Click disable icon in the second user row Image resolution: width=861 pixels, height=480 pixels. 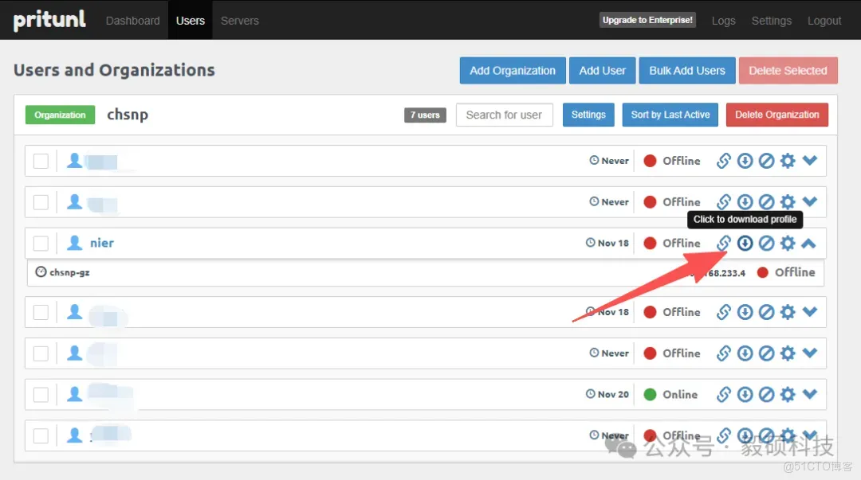[766, 202]
